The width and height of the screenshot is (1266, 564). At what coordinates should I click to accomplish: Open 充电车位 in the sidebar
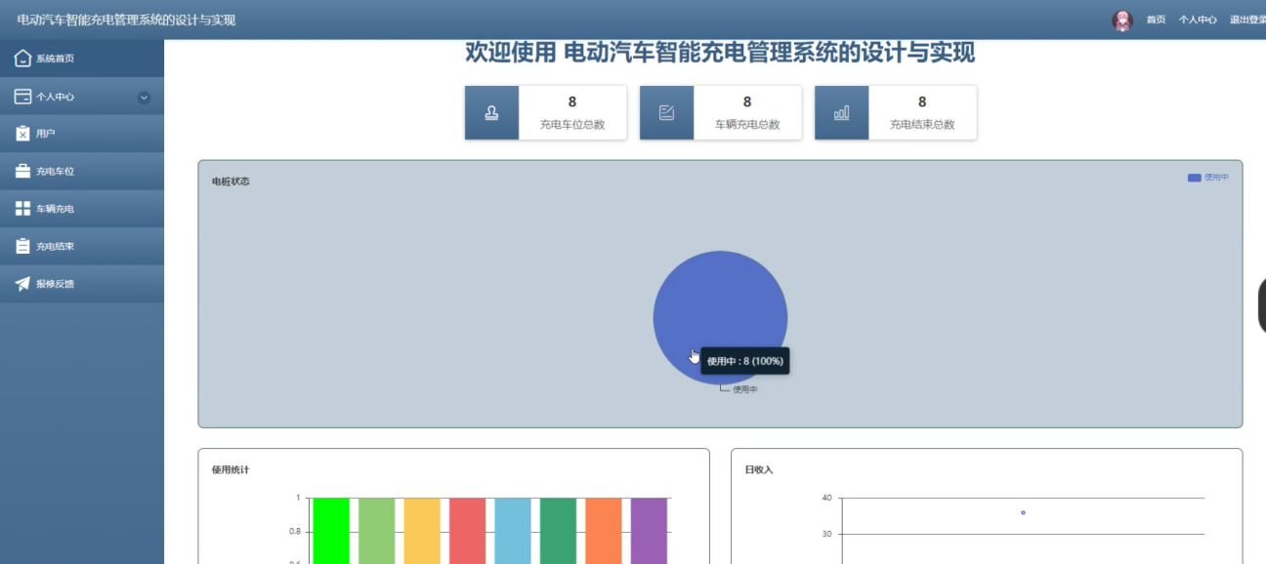coord(82,171)
